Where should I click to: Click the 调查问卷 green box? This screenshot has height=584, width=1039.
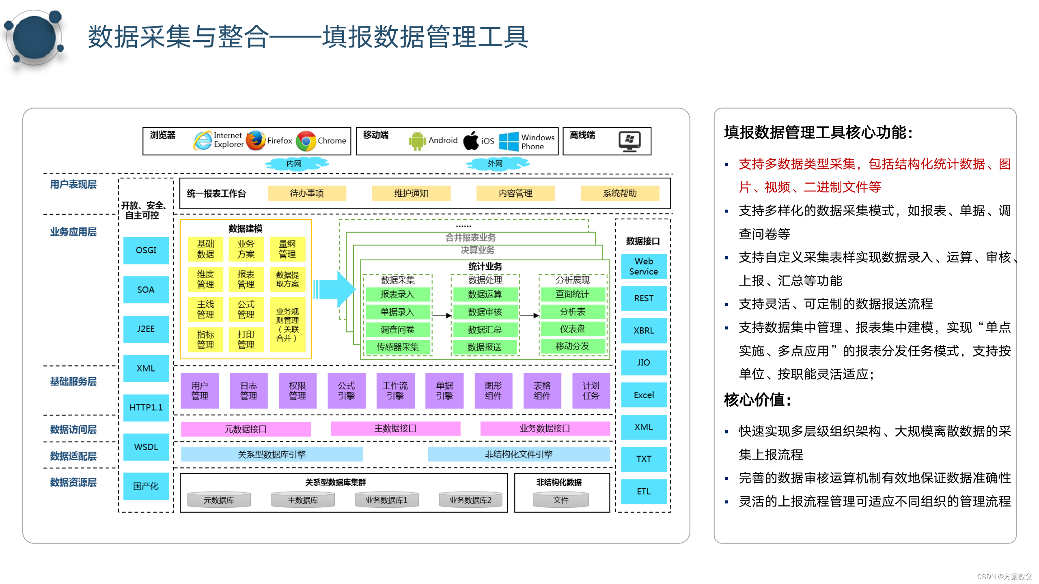coord(398,330)
